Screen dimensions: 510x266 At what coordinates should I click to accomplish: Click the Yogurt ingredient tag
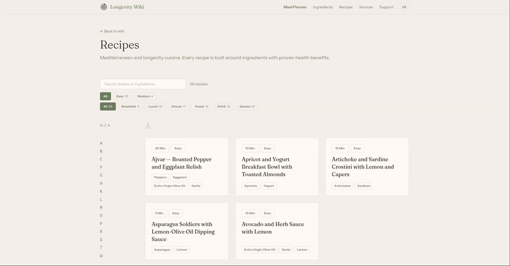point(268,186)
